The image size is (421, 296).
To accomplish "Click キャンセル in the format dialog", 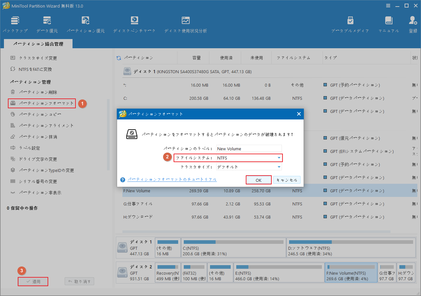I will [287, 180].
